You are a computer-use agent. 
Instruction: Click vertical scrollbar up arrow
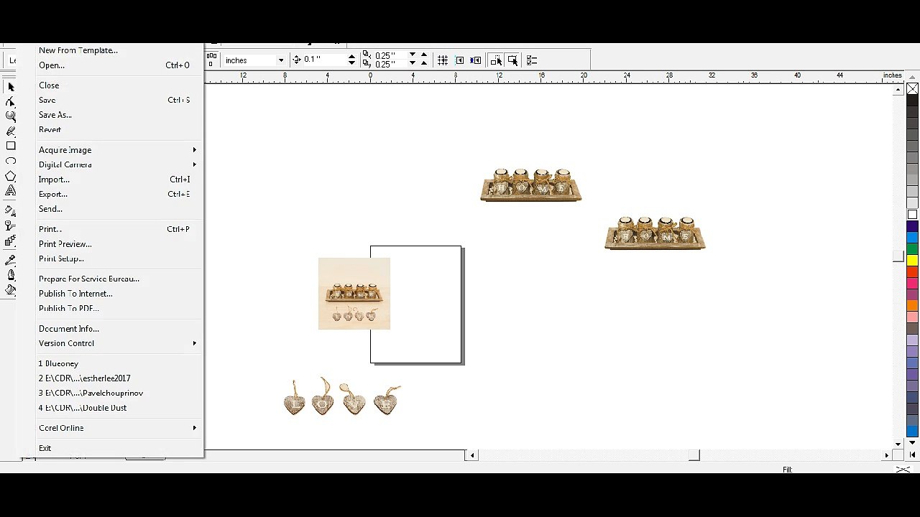(x=898, y=90)
